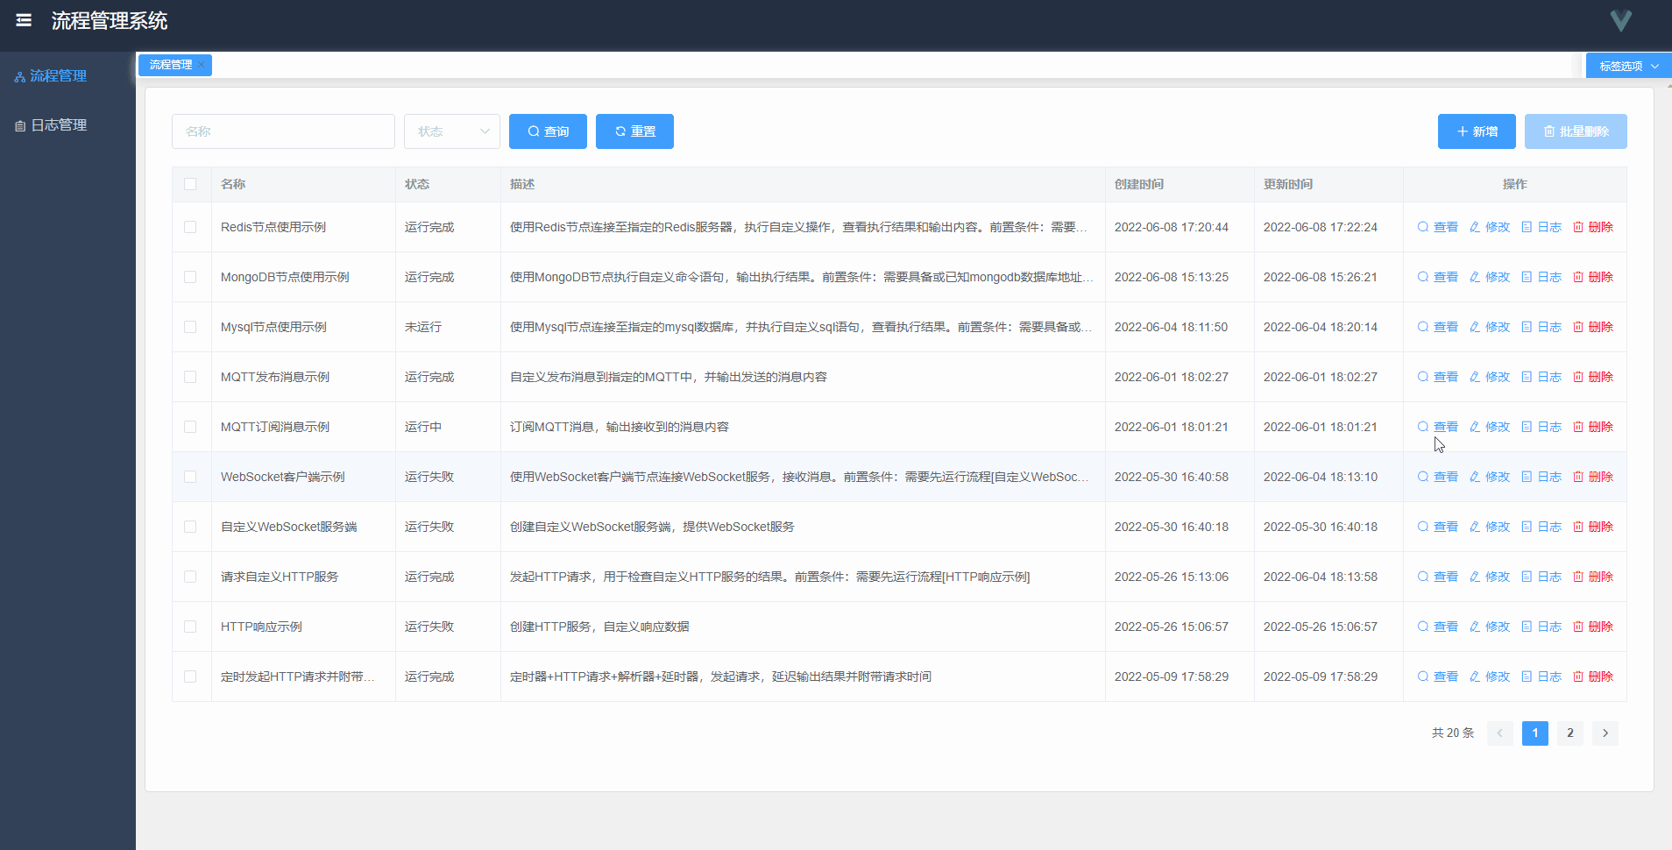Screen dimensions: 1672x850
Task: Delete the 定时发起HTTP请求 flow (删除)
Action: tap(1592, 676)
